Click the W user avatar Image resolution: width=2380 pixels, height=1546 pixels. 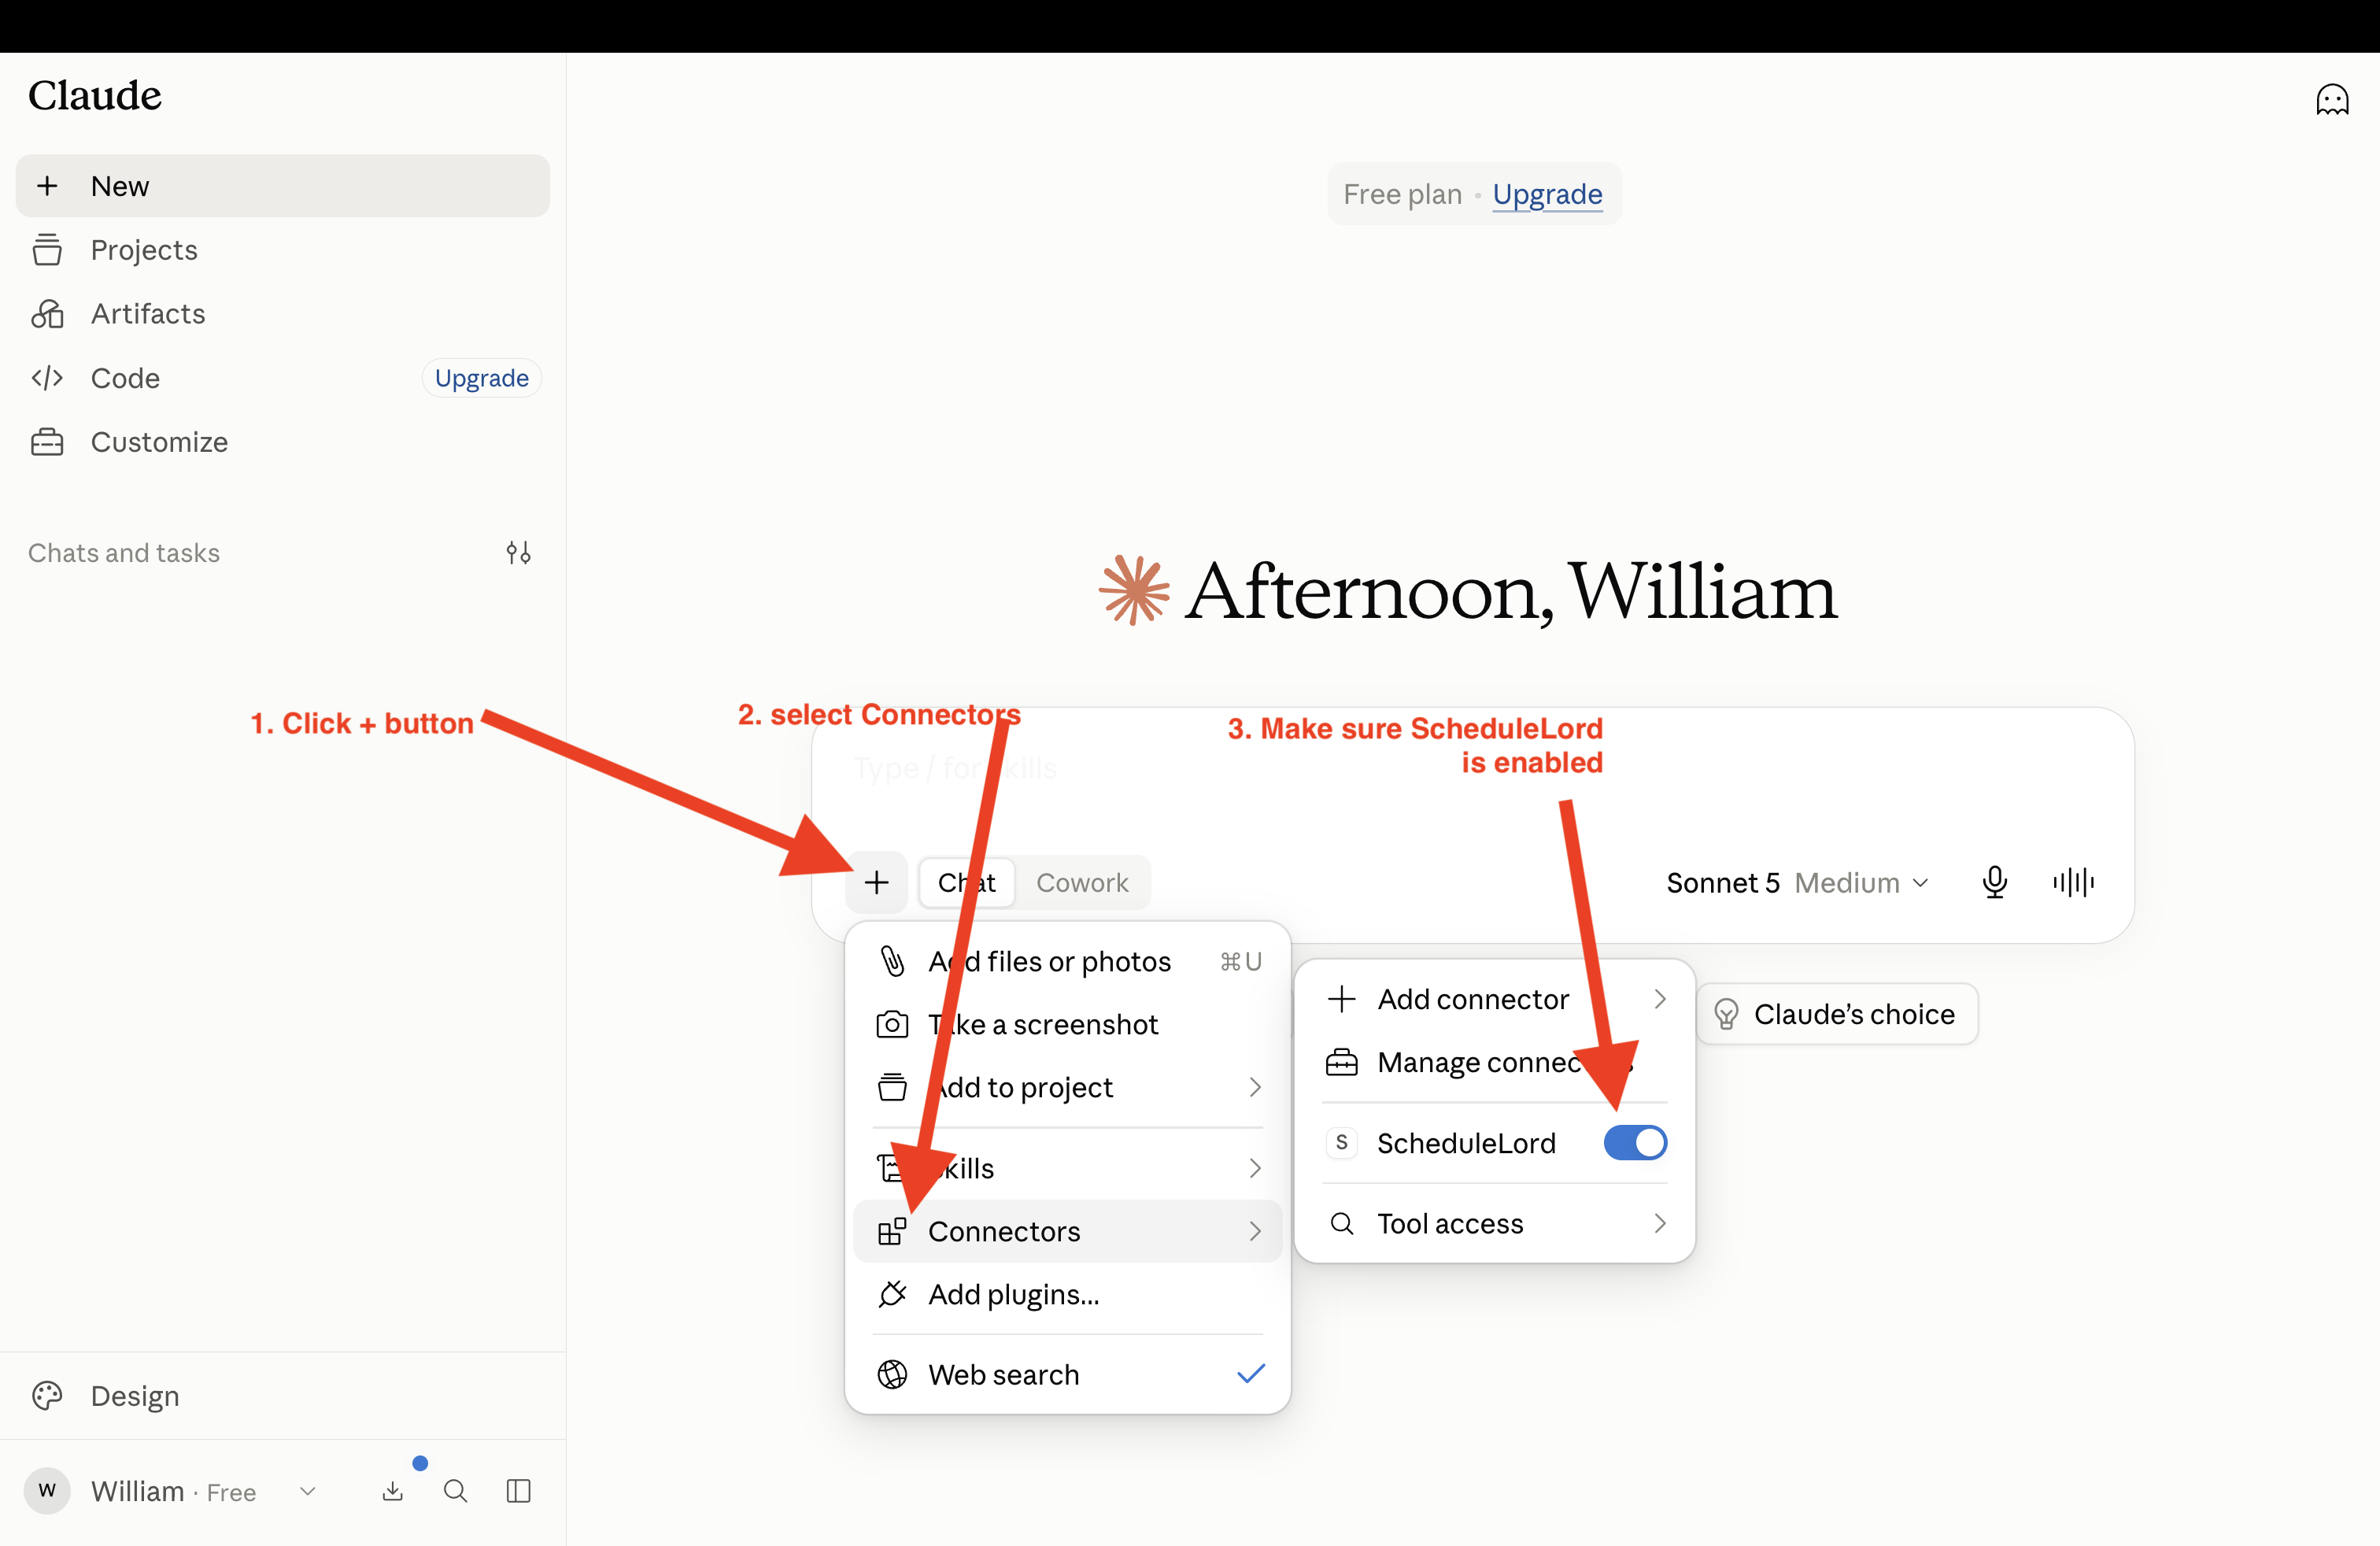(47, 1491)
